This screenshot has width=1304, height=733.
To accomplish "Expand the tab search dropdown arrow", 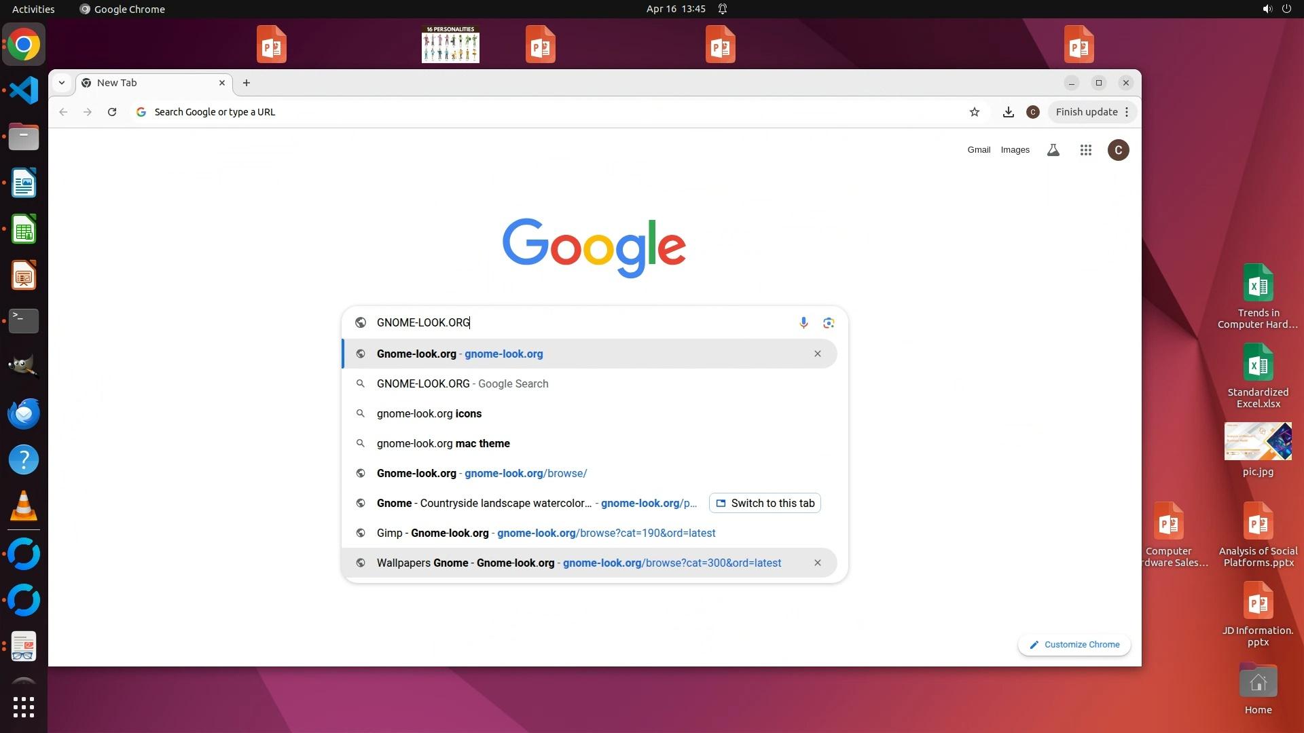I will 62,83.
